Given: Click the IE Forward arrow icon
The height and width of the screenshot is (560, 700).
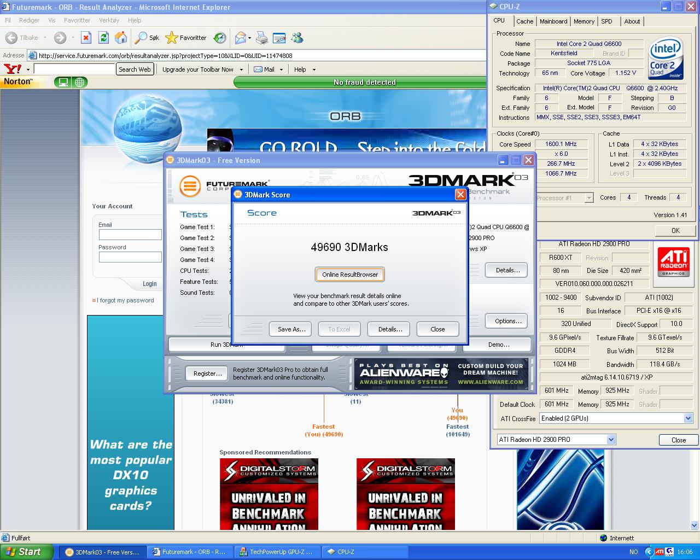Looking at the screenshot, I should tap(60, 38).
